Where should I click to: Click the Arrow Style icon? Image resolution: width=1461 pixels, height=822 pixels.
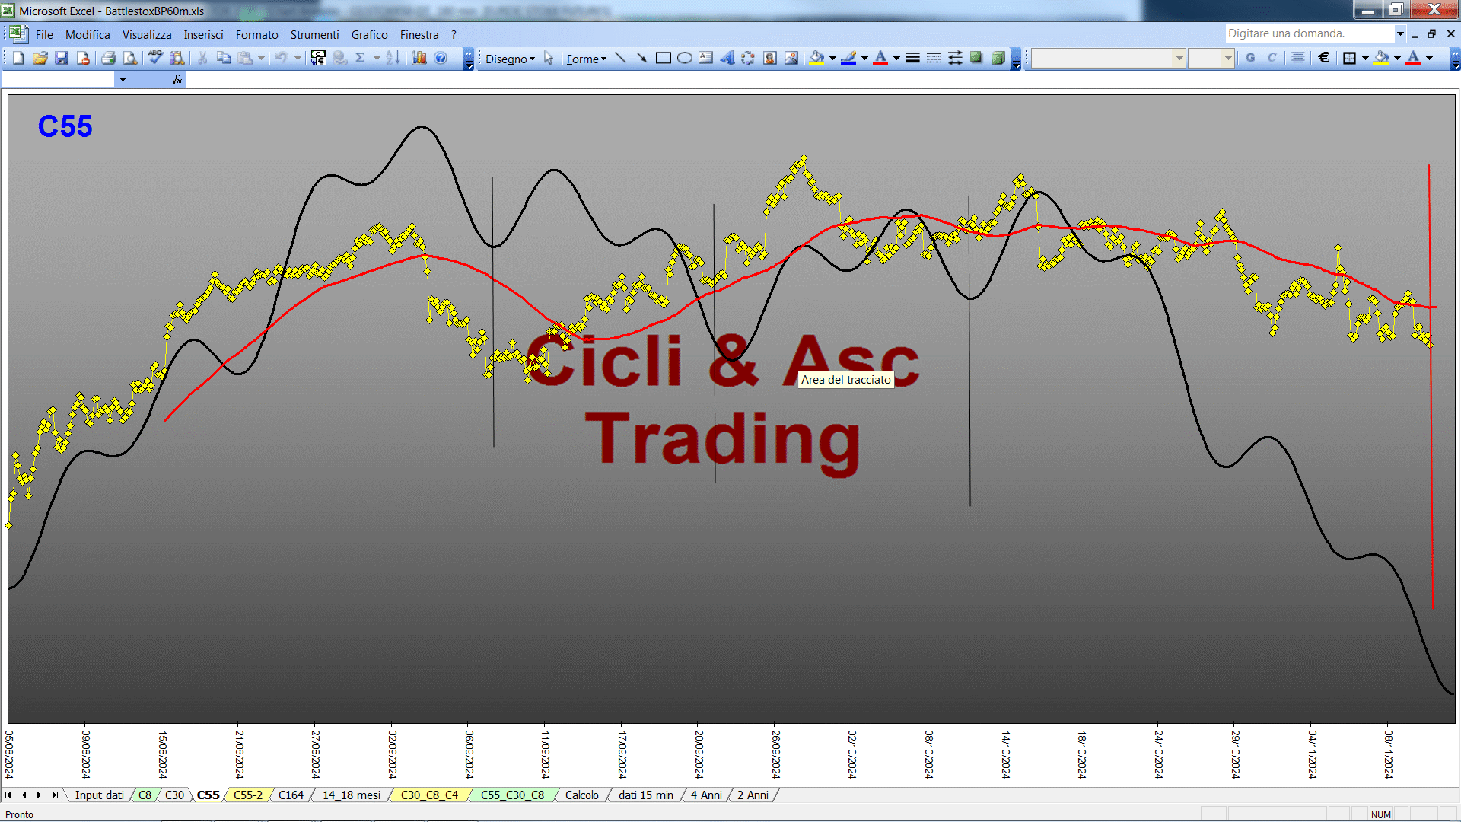[x=955, y=58]
